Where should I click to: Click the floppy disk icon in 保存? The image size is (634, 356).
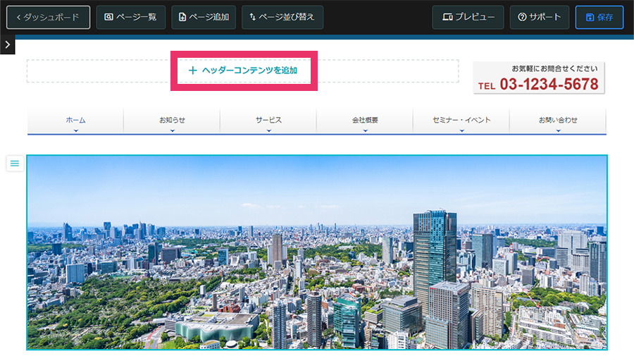590,17
